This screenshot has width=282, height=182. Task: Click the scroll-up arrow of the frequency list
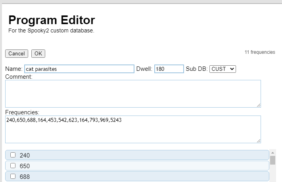click(x=272, y=153)
